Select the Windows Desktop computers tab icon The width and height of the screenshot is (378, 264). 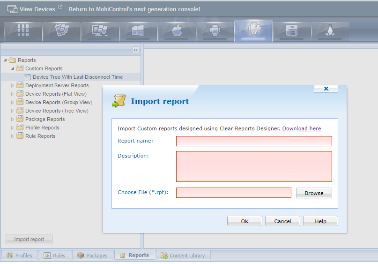pos(100,31)
